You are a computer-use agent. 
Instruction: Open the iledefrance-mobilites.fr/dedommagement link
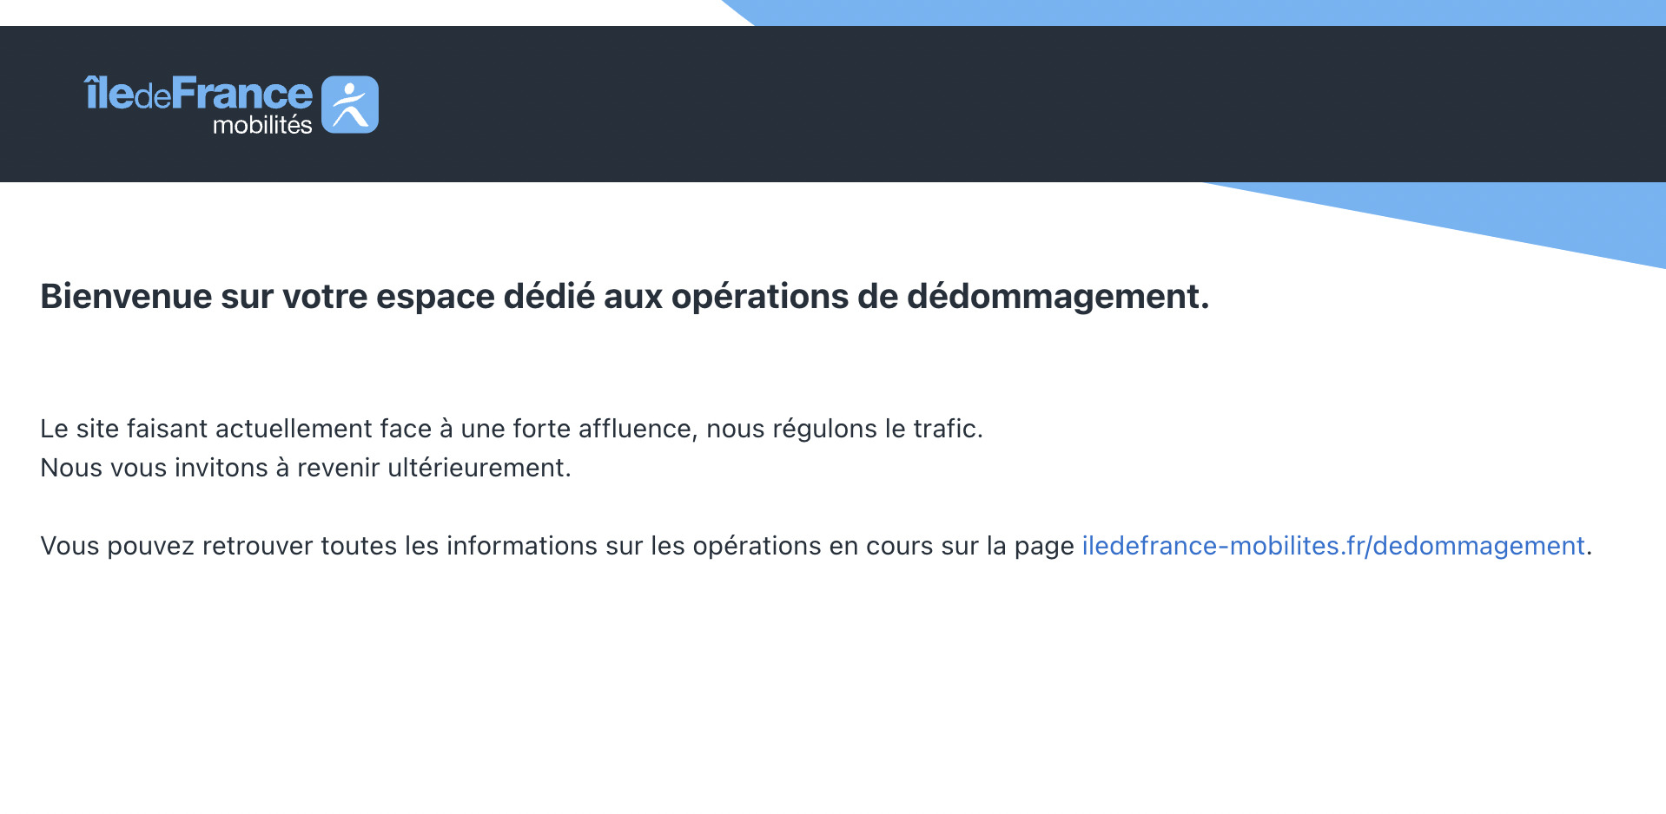coord(1333,546)
